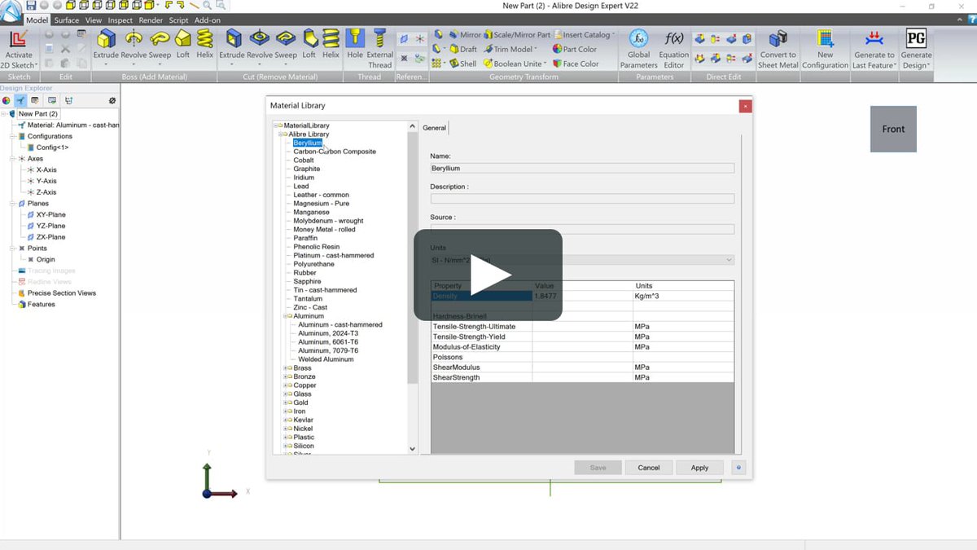Open the Equation Editor
Viewport: 977px width, 550px height.
(673, 49)
